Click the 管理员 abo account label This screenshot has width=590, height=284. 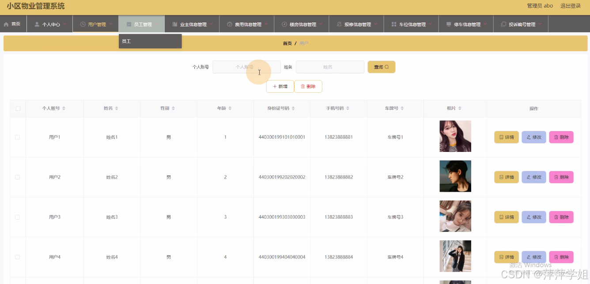[x=540, y=6]
